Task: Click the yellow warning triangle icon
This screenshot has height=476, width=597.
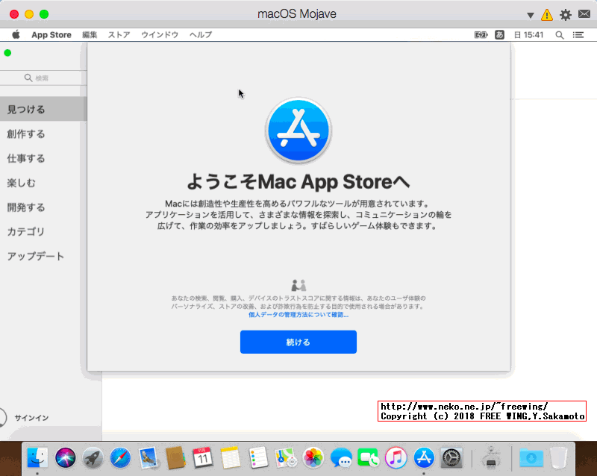Action: 548,13
